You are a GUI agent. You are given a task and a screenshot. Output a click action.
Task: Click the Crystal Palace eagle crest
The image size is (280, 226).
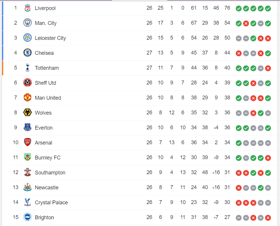pyautogui.click(x=28, y=202)
